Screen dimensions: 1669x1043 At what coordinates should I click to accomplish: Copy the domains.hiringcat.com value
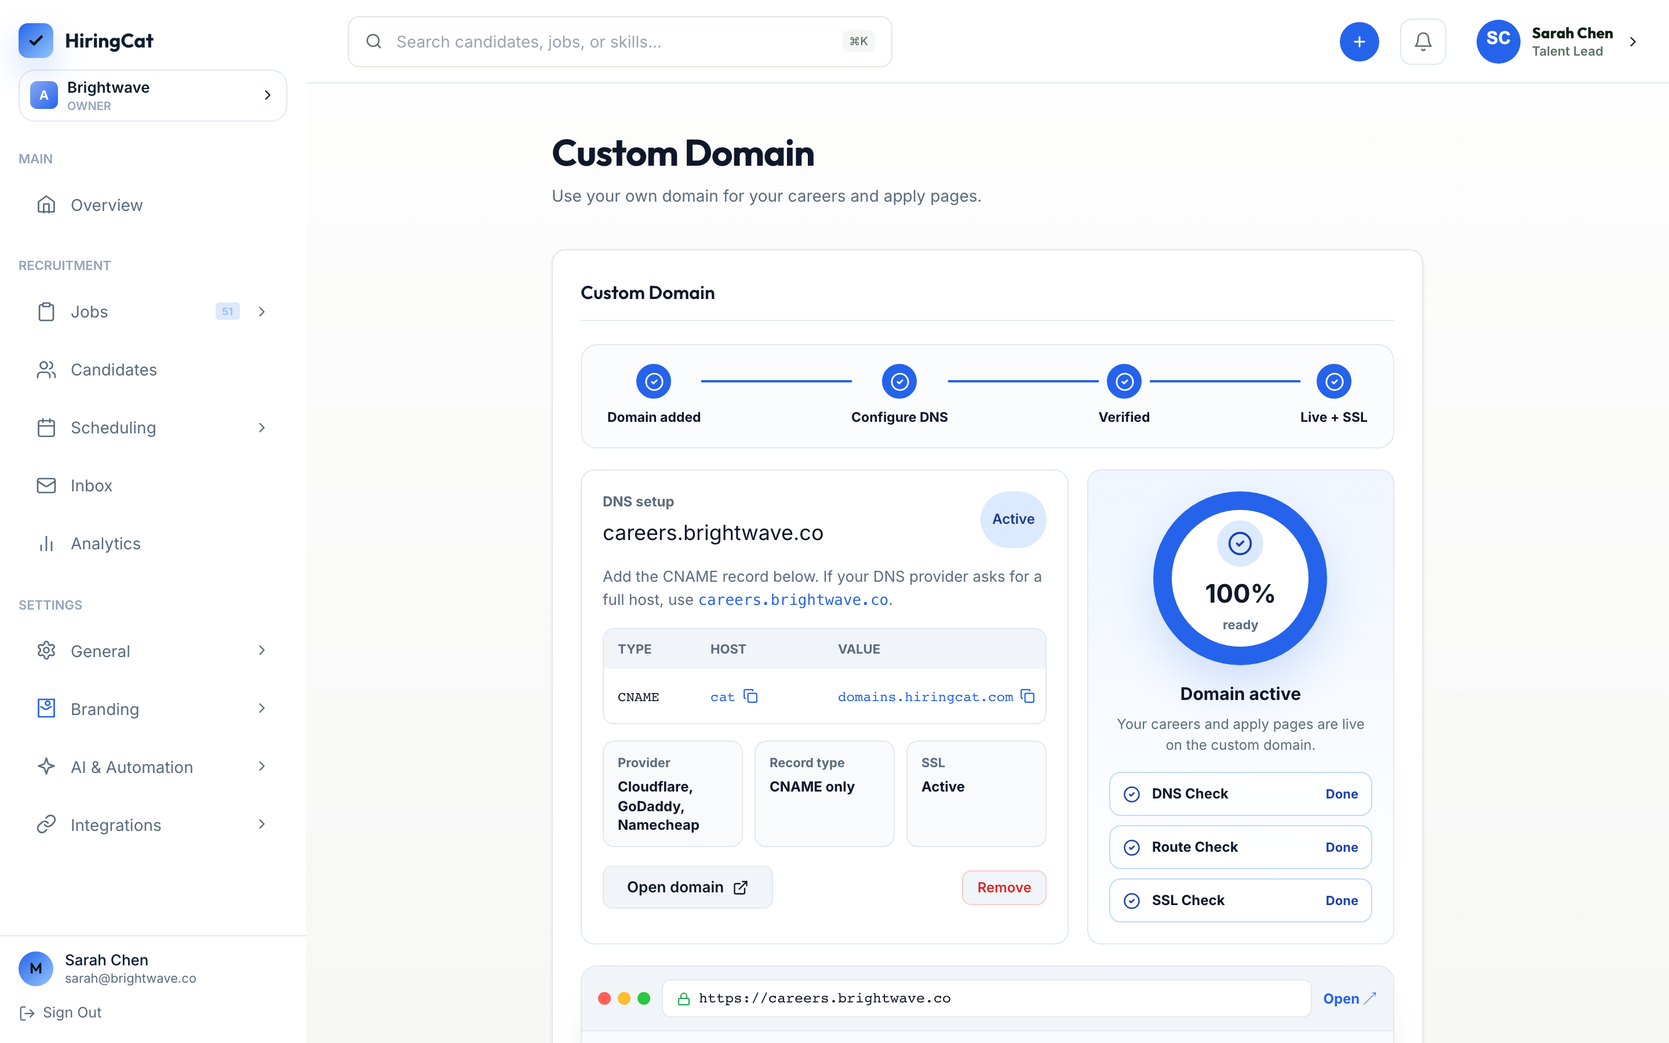point(1027,696)
